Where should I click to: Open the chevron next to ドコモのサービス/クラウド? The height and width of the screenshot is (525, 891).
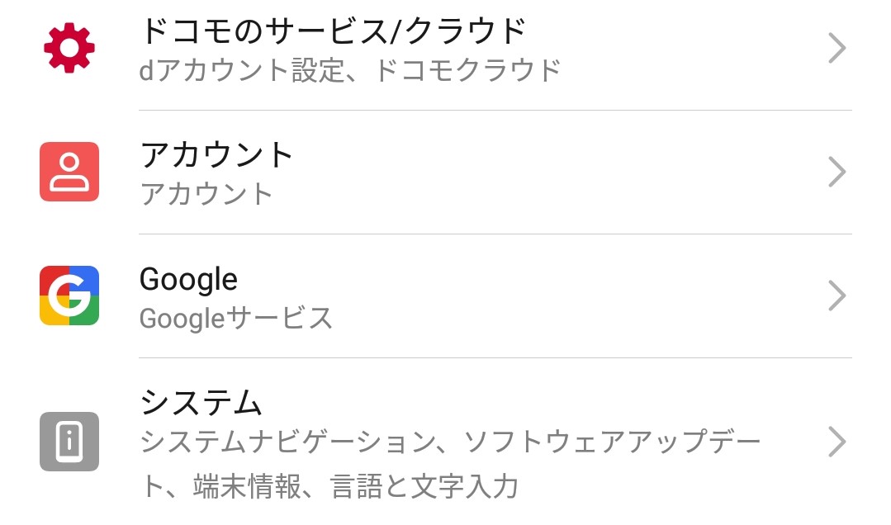837,48
